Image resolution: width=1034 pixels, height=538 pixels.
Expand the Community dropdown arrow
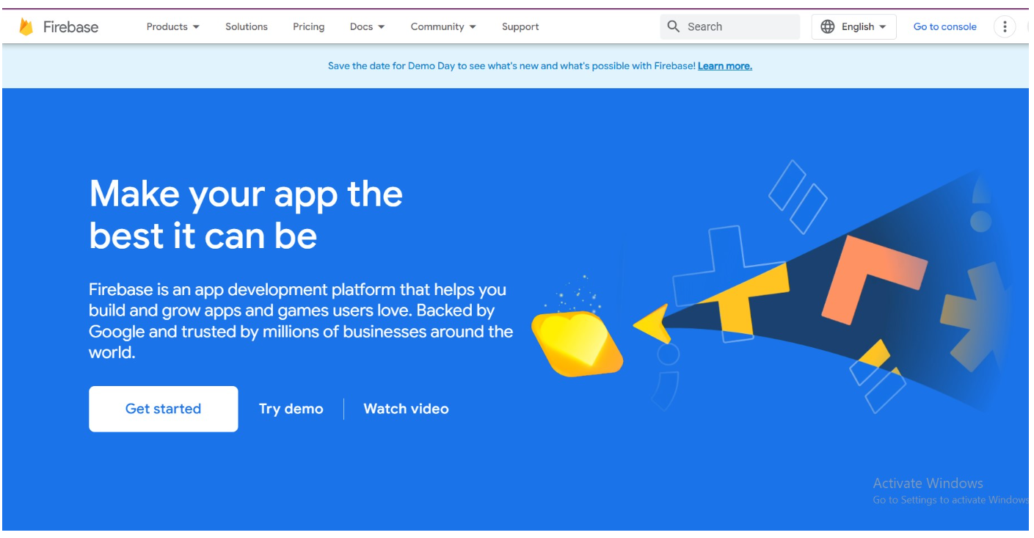point(473,27)
